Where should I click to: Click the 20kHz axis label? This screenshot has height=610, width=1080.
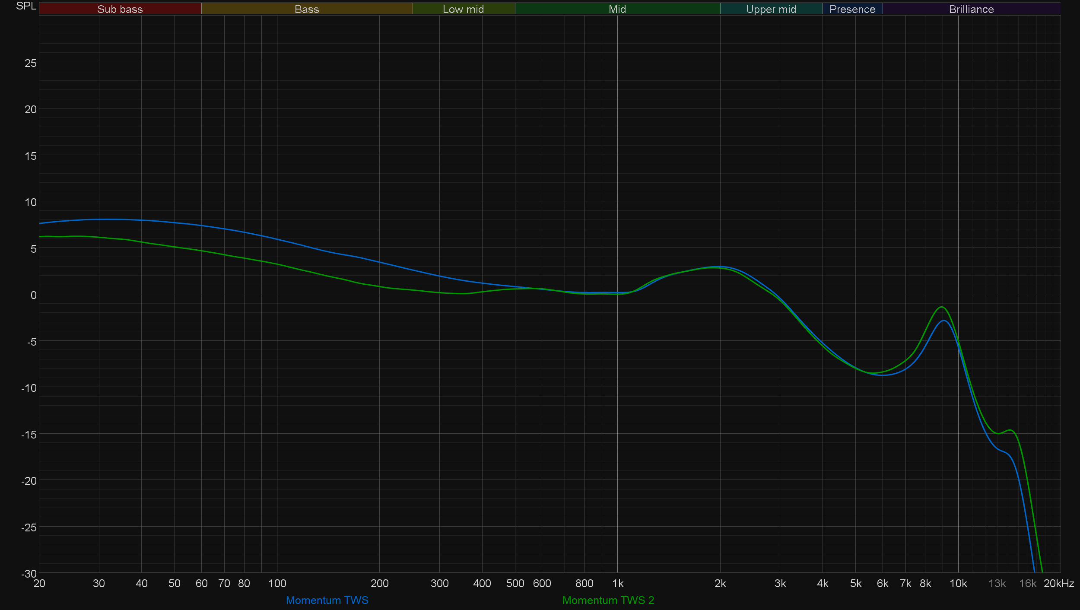1058,584
